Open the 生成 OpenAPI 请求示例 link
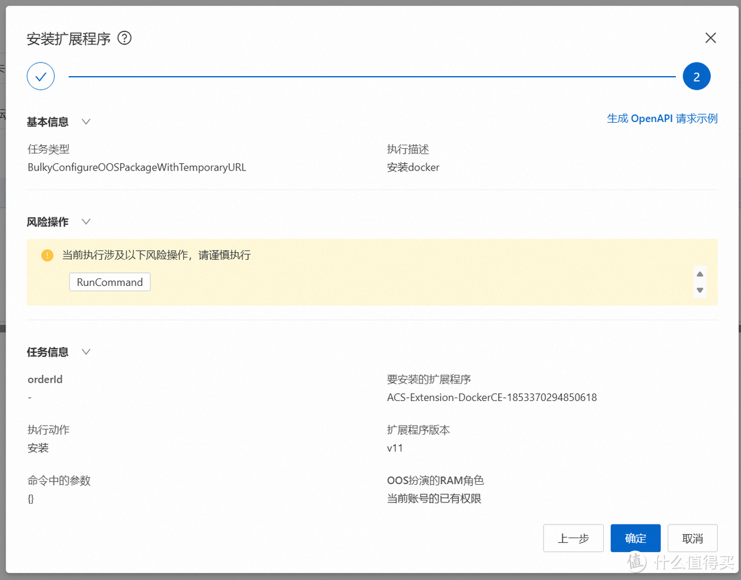 [x=662, y=119]
